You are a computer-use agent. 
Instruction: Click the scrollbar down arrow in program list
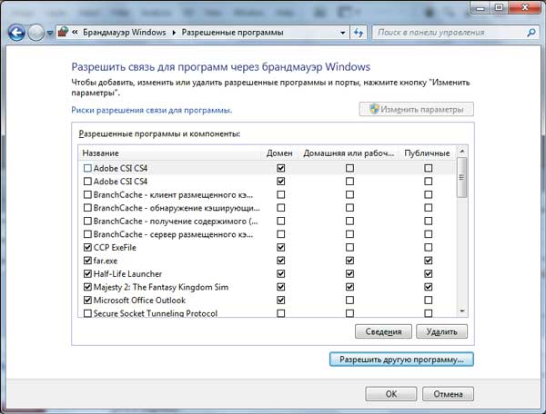461,310
